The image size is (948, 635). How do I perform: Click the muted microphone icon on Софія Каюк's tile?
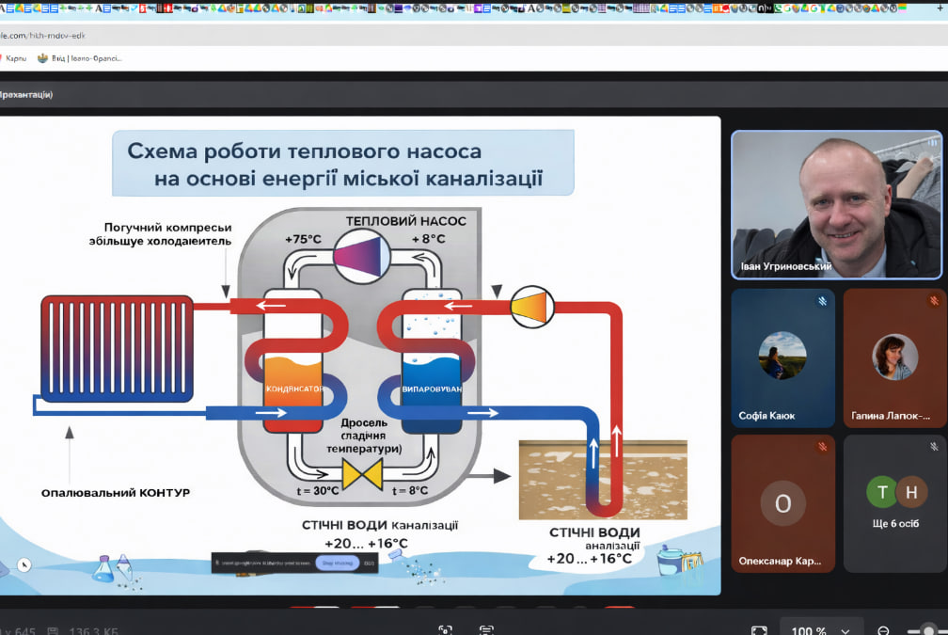821,301
